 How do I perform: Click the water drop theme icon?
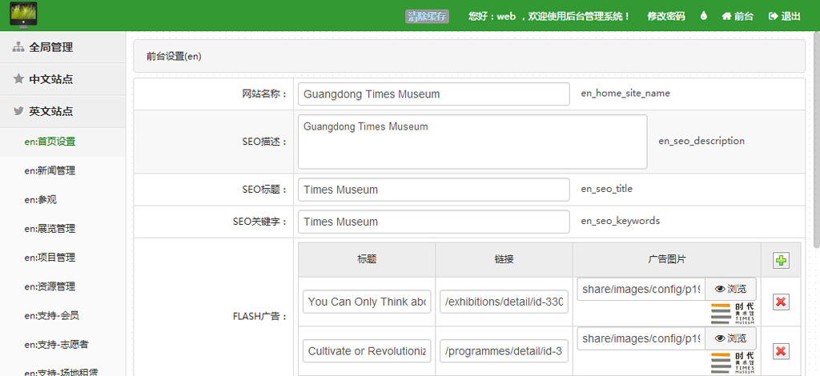click(x=704, y=16)
